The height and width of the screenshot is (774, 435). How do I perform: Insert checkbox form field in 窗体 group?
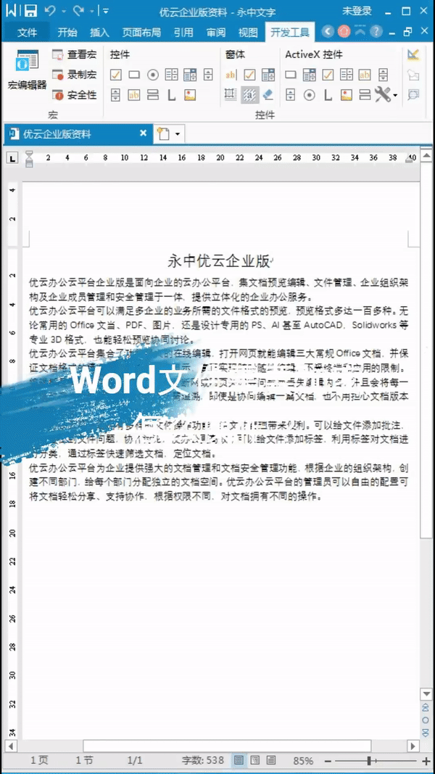coord(249,75)
